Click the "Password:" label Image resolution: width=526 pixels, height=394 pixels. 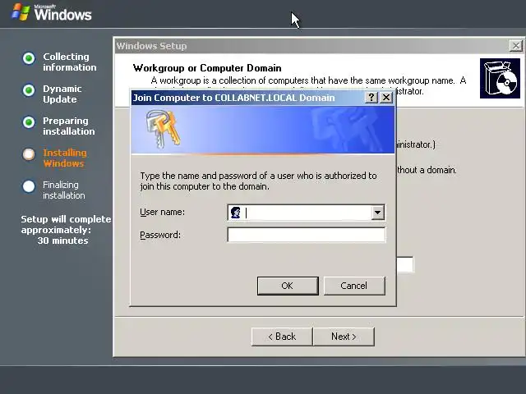(160, 235)
